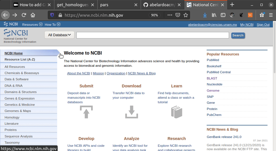Close the abelardoacm GitHub tab
Viewport: 276px width, 151px height.
tap(179, 5)
